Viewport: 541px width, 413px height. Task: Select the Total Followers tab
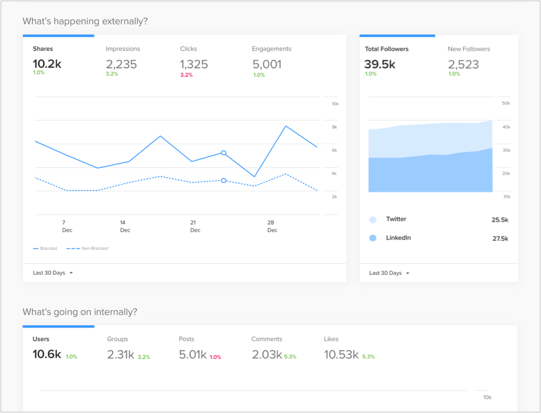point(386,60)
